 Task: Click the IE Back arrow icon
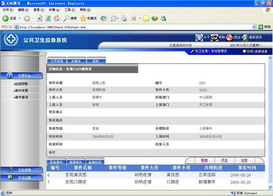coord(5,18)
